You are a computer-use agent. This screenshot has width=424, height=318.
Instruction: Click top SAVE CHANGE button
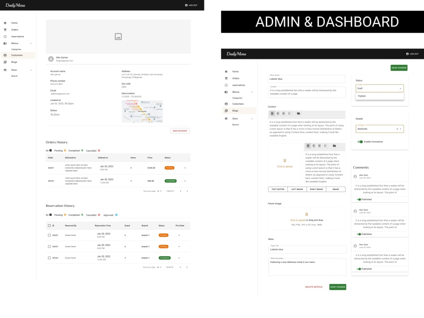point(399,68)
